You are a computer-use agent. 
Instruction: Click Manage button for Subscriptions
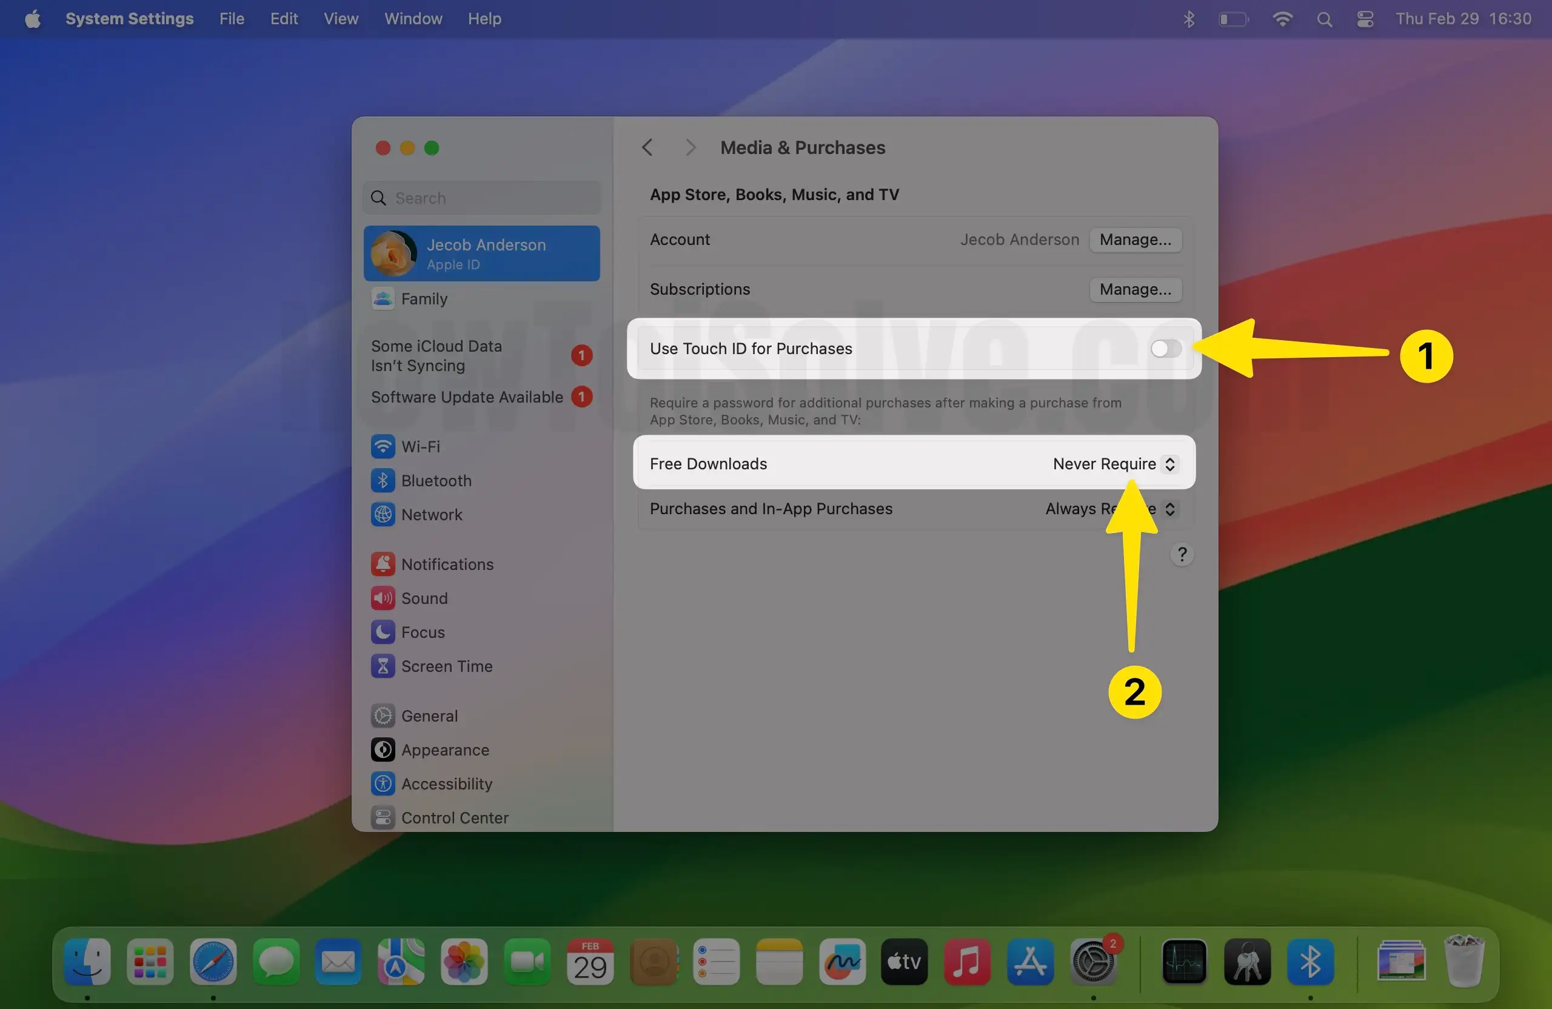point(1135,289)
